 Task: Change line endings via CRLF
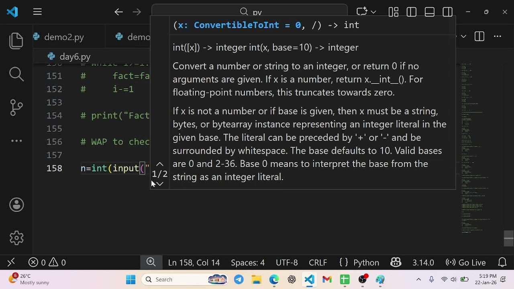[x=318, y=263]
